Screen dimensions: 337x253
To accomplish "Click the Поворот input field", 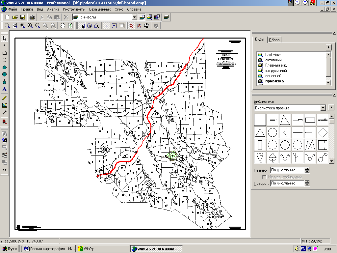I will click(x=287, y=183).
